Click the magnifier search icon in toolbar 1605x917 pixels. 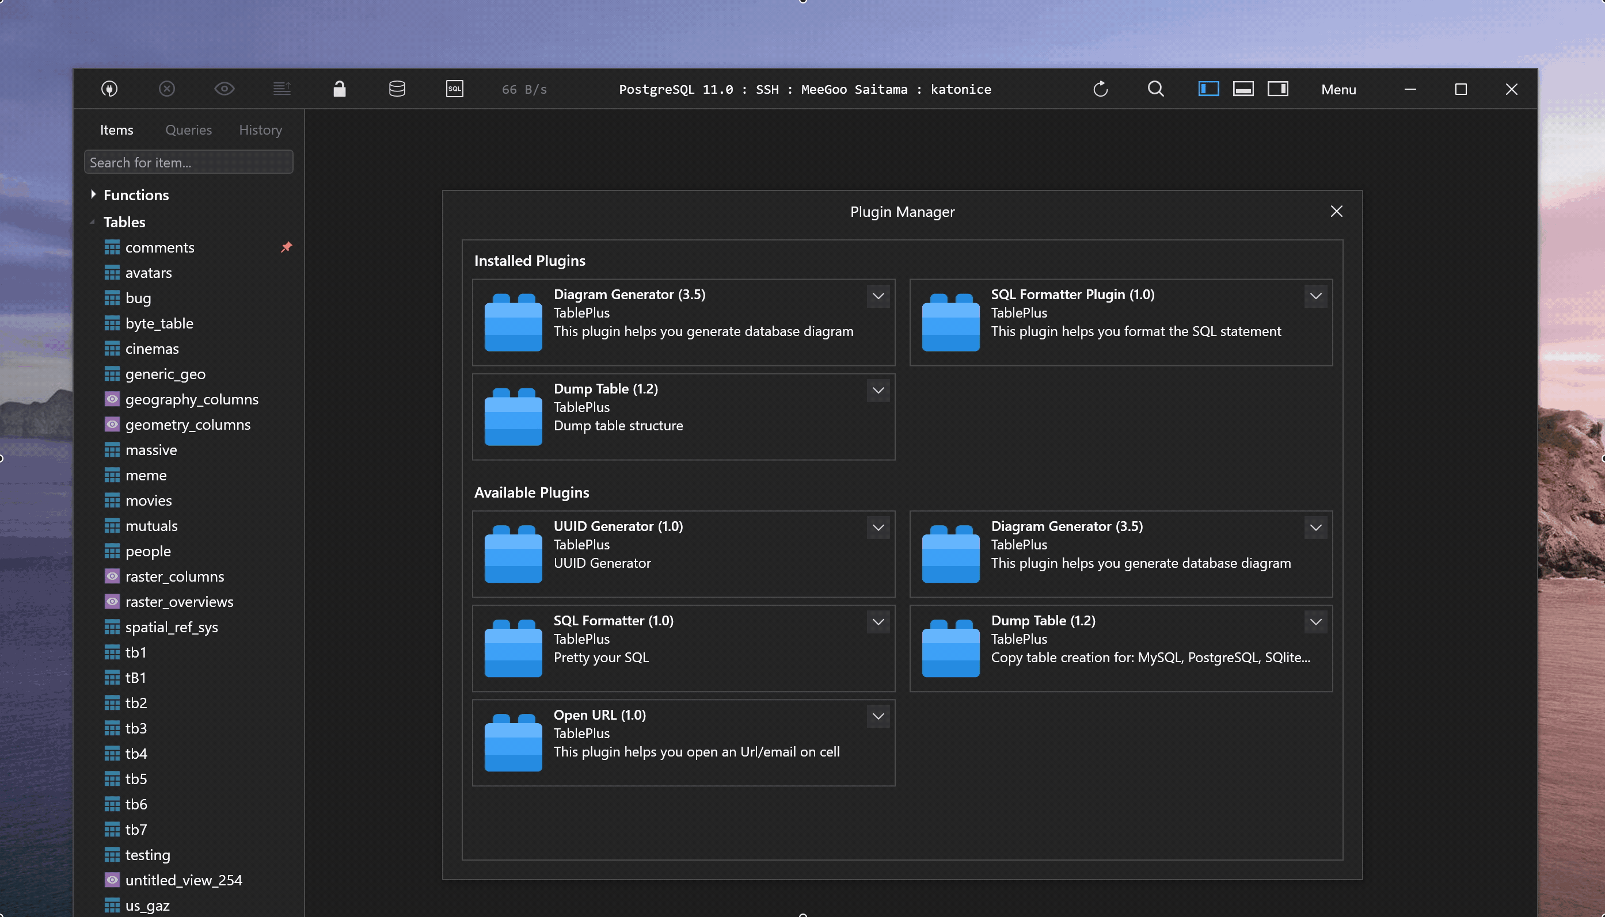(x=1156, y=89)
